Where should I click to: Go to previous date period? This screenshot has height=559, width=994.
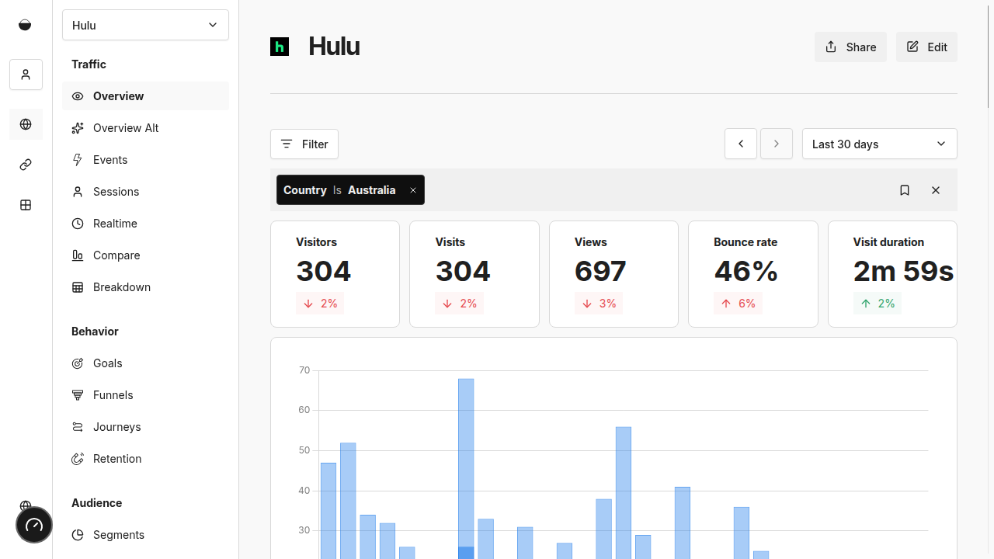click(741, 144)
